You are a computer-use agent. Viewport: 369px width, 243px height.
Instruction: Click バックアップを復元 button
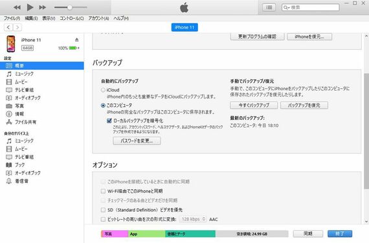click(x=304, y=105)
